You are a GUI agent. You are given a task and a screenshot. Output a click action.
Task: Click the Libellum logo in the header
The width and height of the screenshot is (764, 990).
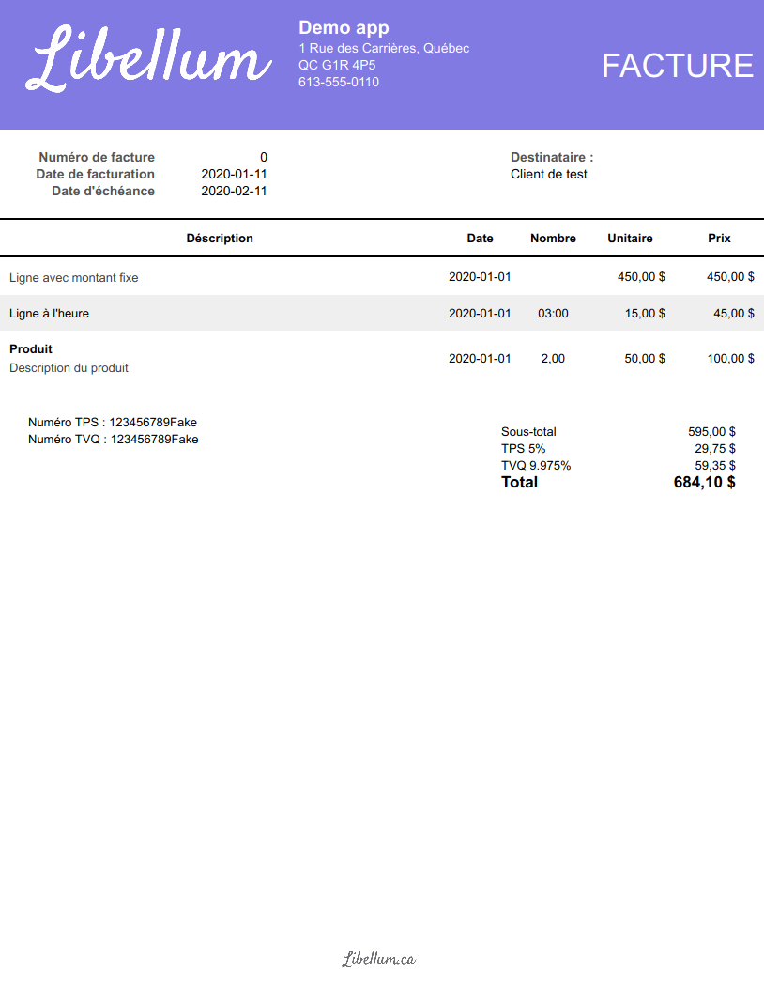[150, 59]
